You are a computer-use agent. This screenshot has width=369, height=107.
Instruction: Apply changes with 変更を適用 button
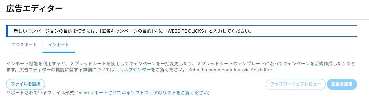coord(342,84)
